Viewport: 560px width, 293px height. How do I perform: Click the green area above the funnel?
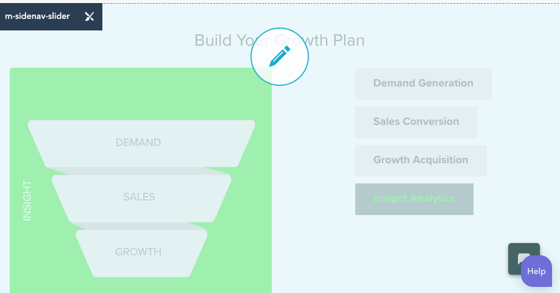[x=141, y=93]
